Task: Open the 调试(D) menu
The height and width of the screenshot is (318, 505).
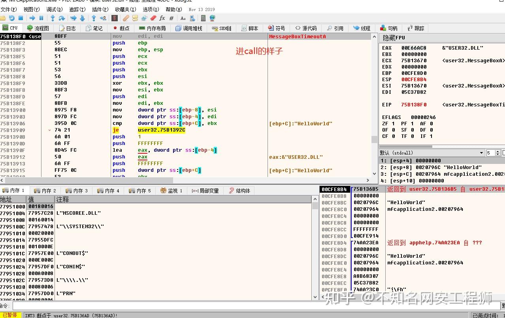Action: (x=54, y=9)
